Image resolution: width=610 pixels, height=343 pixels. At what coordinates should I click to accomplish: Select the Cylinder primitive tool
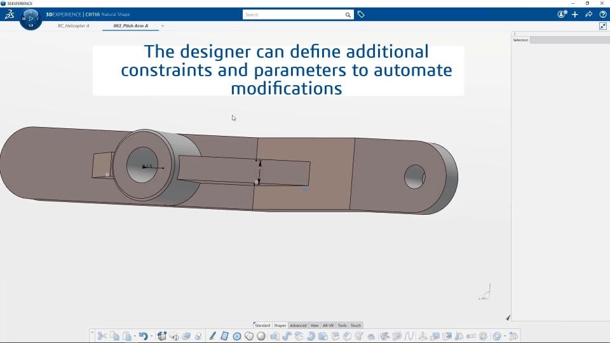pyautogui.click(x=249, y=336)
